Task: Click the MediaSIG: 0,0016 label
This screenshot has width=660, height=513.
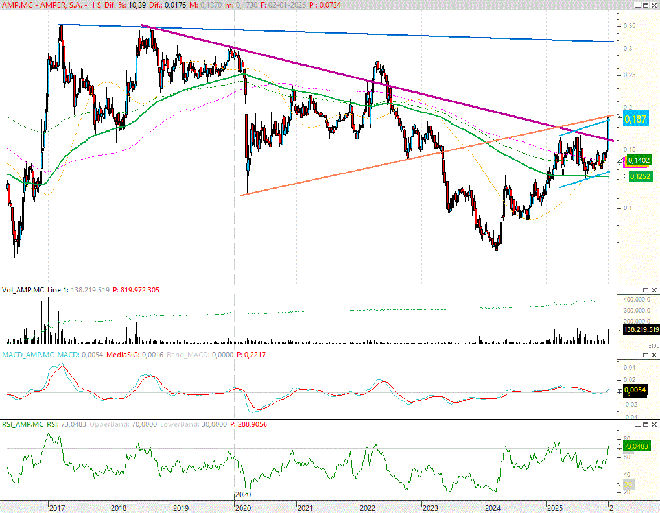Action: 135,355
